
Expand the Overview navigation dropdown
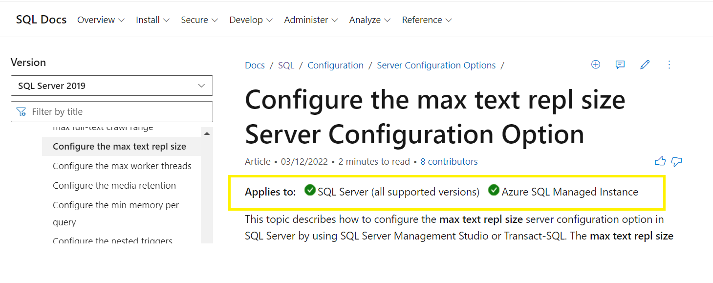tap(100, 20)
